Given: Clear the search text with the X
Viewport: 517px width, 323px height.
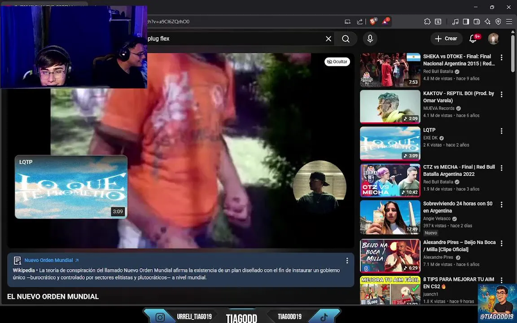Looking at the screenshot, I should 329,39.
